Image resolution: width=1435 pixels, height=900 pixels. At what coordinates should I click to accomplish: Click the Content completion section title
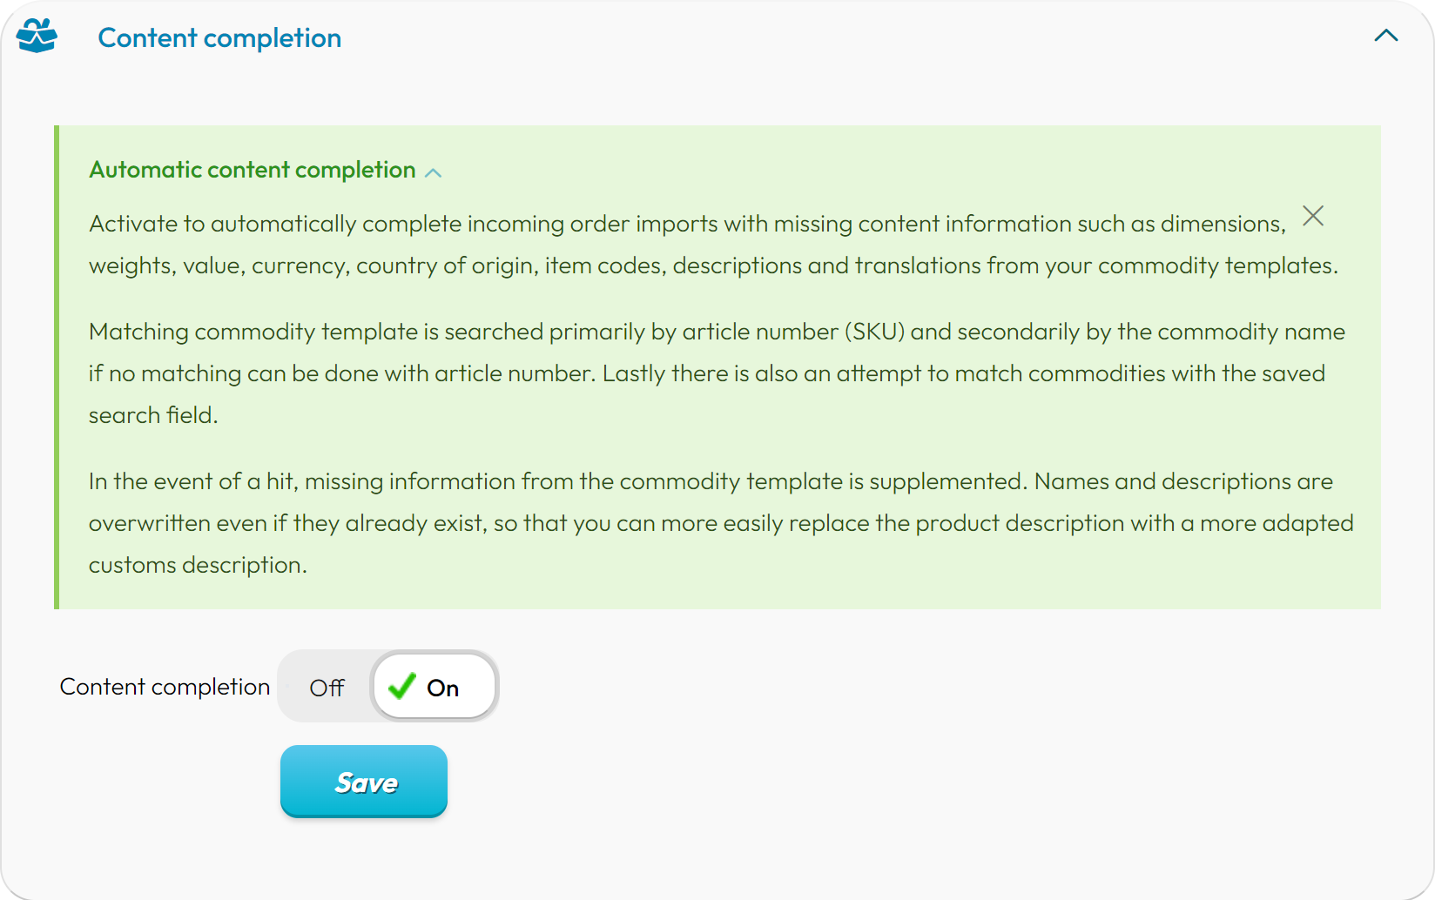tap(219, 38)
